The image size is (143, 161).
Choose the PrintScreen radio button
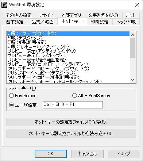tap(23, 96)
